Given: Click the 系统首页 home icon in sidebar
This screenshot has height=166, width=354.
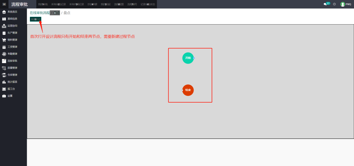Looking at the screenshot, I should pos(4,12).
